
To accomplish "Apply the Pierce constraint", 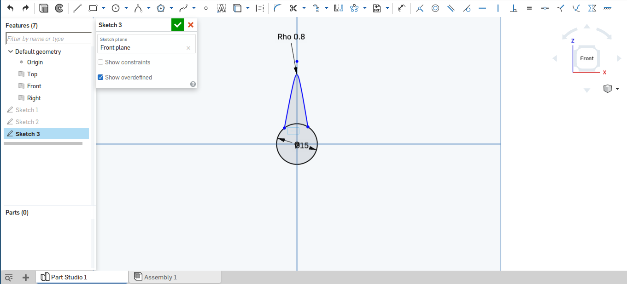I will click(576, 8).
